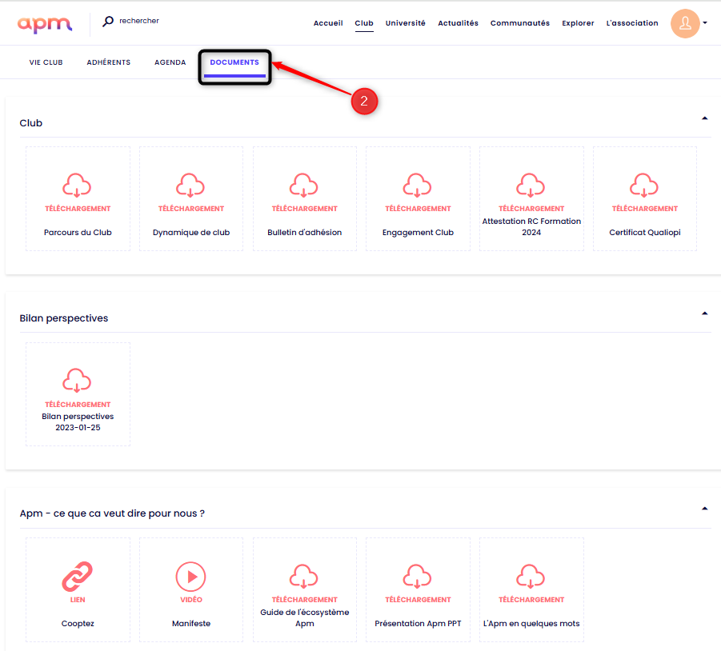The image size is (721, 651).
Task: Open the Parcours du Club document title
Action: pyautogui.click(x=78, y=233)
